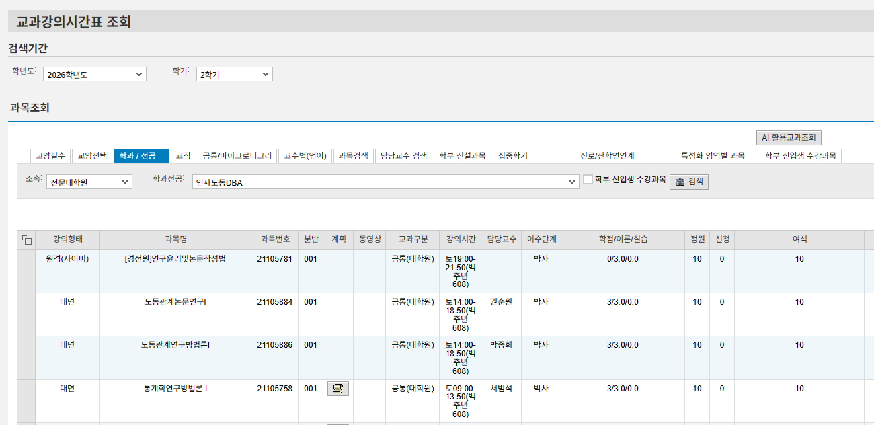Open syllabus icon for 통계학연구방법론 I

[x=338, y=389]
